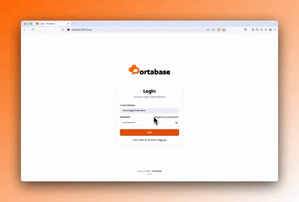
Task: Click the green window maximize button
Action: coord(31,24)
